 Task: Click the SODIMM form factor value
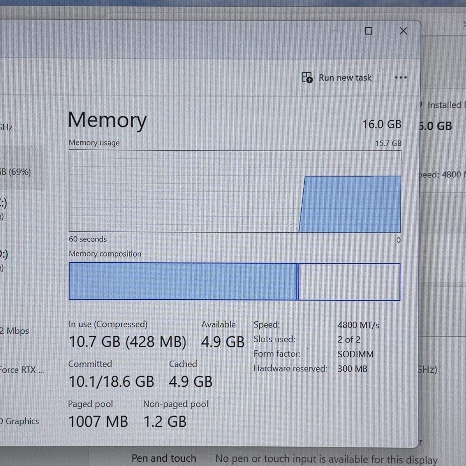coord(355,354)
